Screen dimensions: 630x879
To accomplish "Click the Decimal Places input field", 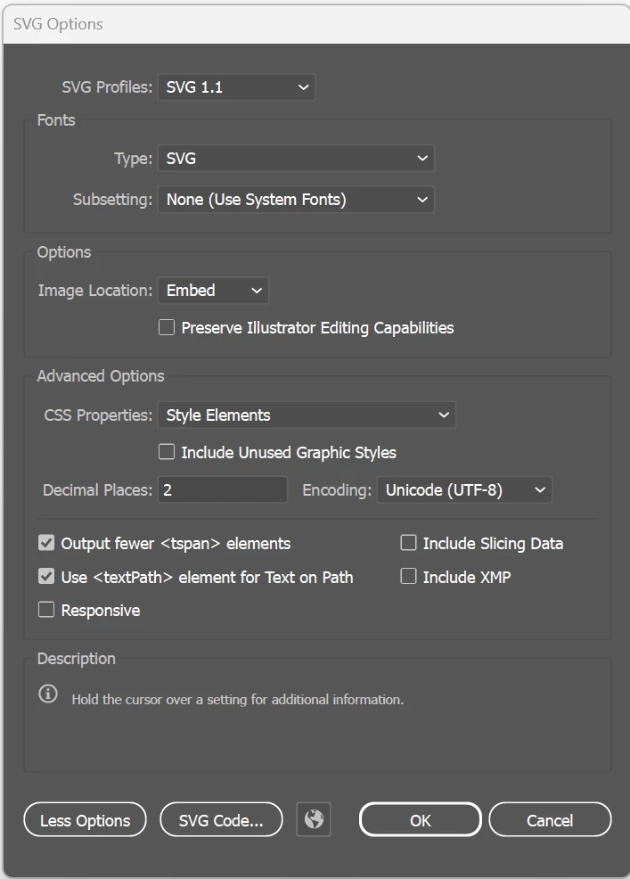I will [223, 490].
